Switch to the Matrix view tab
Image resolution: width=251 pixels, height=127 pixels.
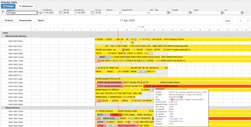coord(40,20)
